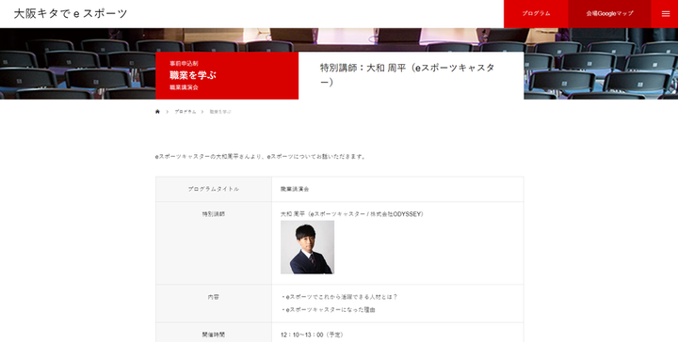Image resolution: width=678 pixels, height=342 pixels.
Task: Click the 特別講師：大和 周平 heading
Action: pyautogui.click(x=408, y=74)
